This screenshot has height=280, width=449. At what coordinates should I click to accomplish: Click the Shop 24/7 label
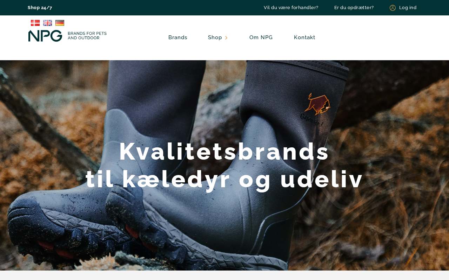tap(40, 8)
